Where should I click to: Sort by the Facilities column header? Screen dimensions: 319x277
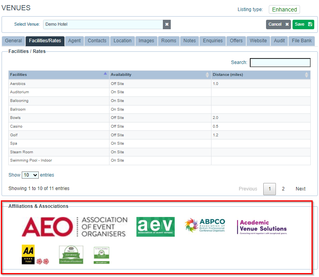59,75
